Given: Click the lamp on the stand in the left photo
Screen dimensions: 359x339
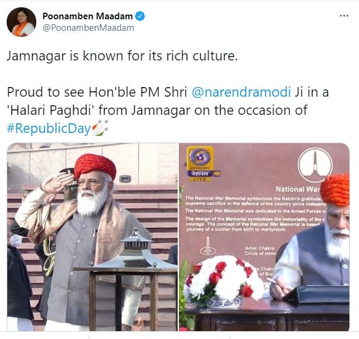Looking at the screenshot, I should tap(136, 250).
